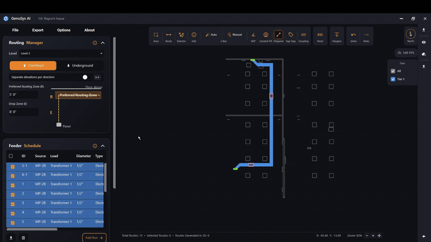Image resolution: width=431 pixels, height=242 pixels.
Task: Open the Conduit Fill tool
Action: 266,37
